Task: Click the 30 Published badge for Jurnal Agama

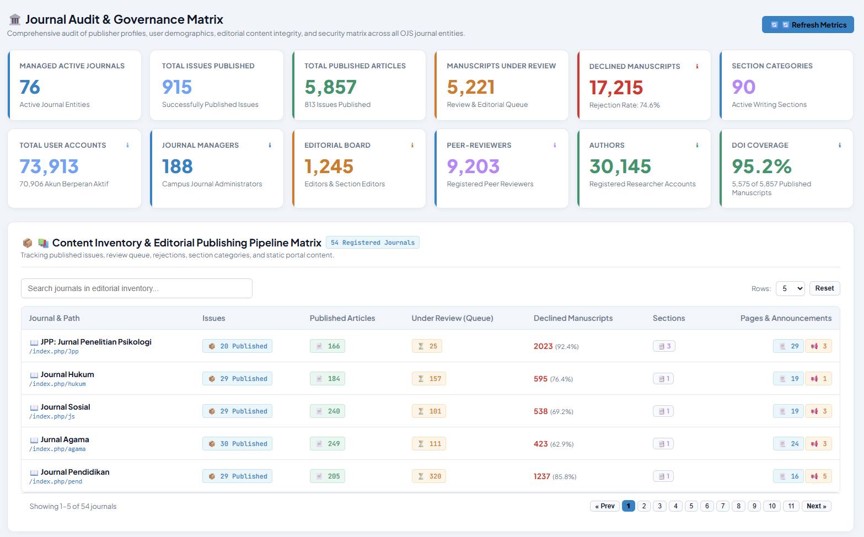Action: (x=237, y=444)
